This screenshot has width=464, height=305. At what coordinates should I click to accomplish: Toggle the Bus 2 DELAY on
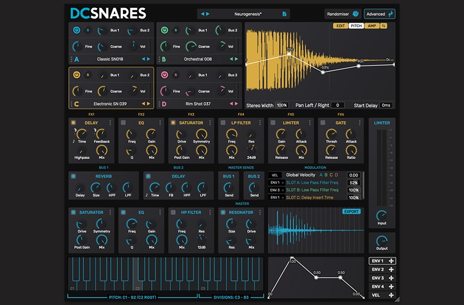pyautogui.click(x=148, y=176)
